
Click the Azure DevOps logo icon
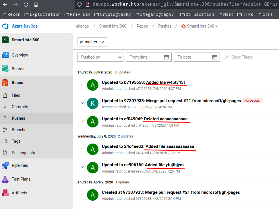[x=5, y=26]
